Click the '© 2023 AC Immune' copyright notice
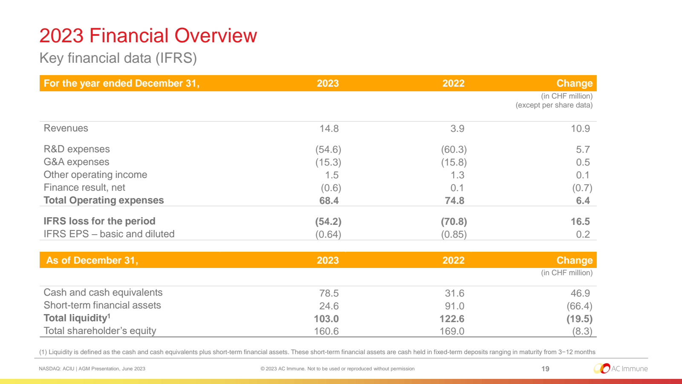 [x=338, y=369]
